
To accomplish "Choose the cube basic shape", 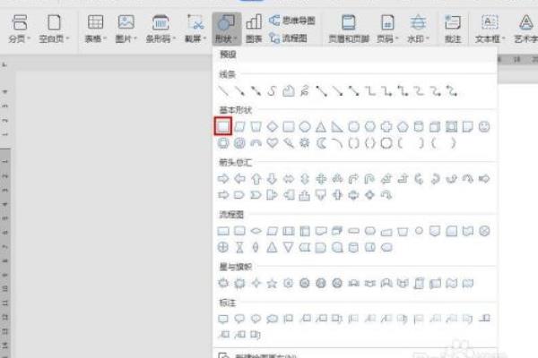I will (435, 127).
